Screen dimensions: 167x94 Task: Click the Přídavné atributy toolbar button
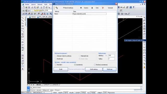(x=68, y=8)
